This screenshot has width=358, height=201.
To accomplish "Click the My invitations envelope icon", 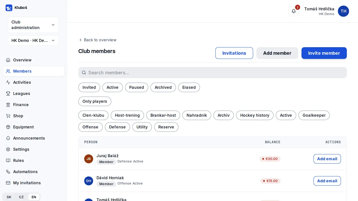I will (8, 183).
